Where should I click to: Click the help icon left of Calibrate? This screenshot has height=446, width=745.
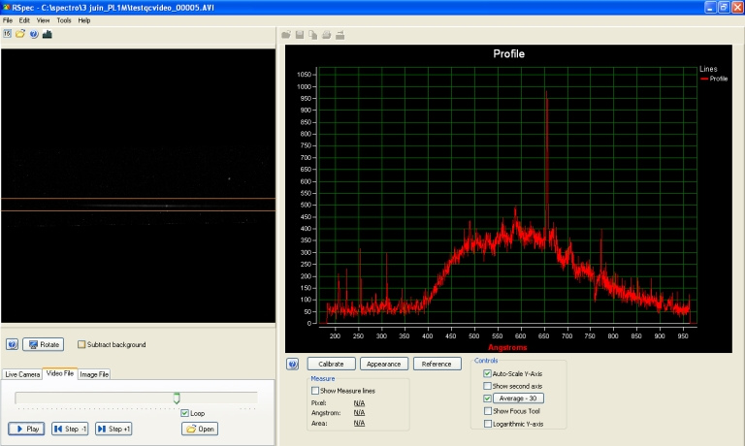293,365
